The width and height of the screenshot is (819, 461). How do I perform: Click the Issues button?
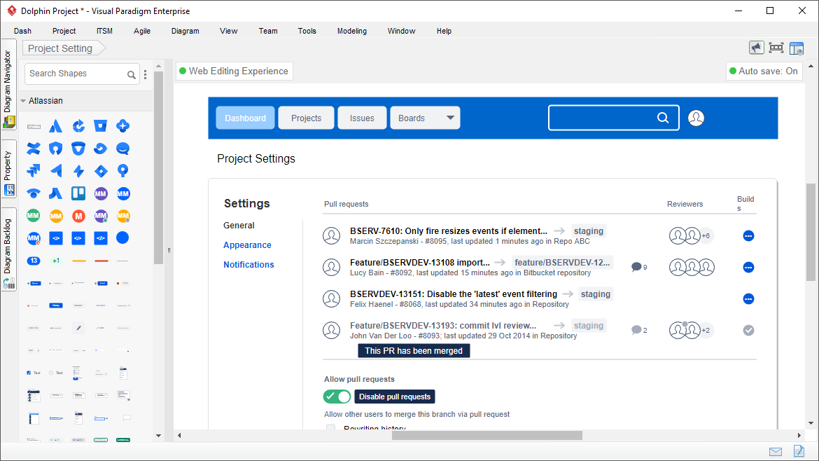pyautogui.click(x=362, y=118)
